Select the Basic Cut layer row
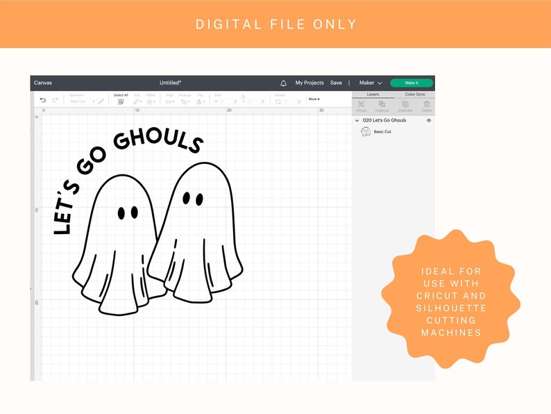This screenshot has width=551, height=414. pyautogui.click(x=393, y=132)
